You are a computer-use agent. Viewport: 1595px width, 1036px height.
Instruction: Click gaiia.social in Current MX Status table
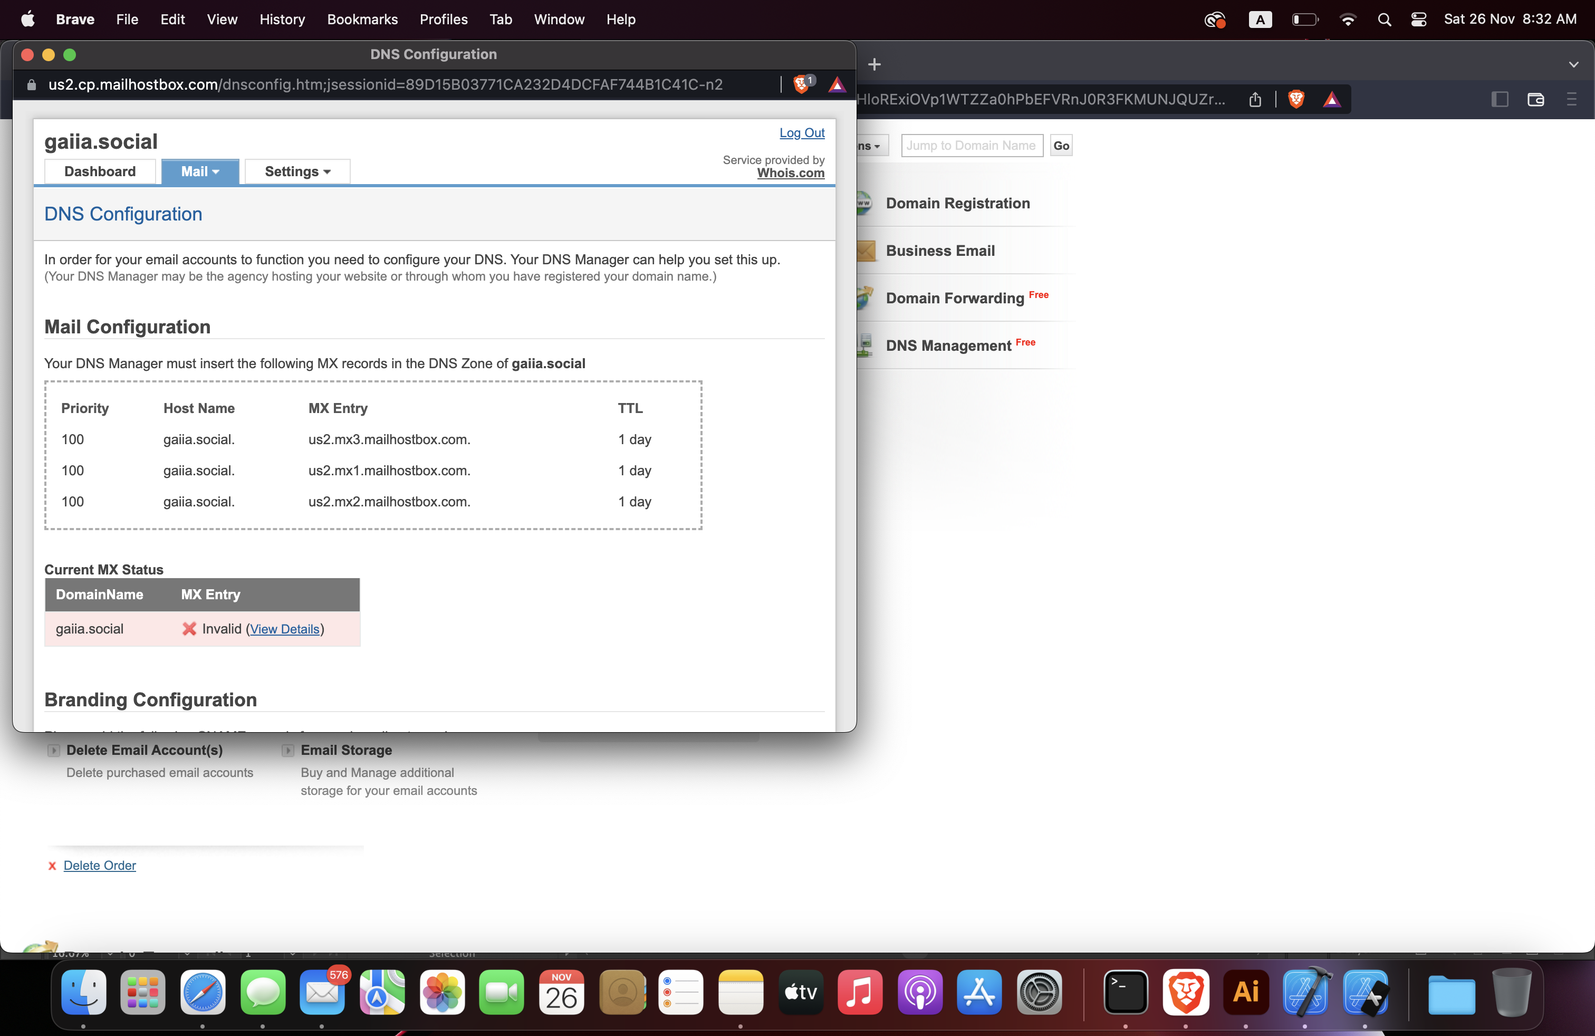click(90, 629)
